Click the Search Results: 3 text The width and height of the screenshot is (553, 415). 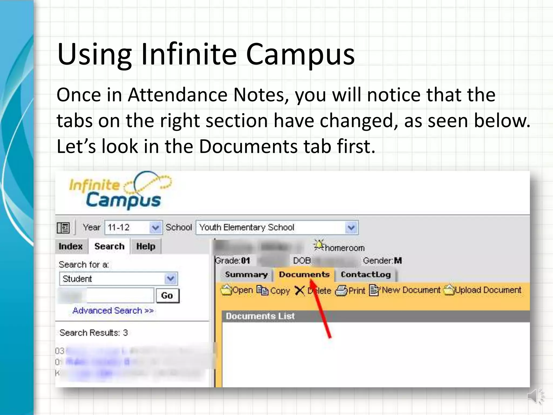(x=93, y=333)
